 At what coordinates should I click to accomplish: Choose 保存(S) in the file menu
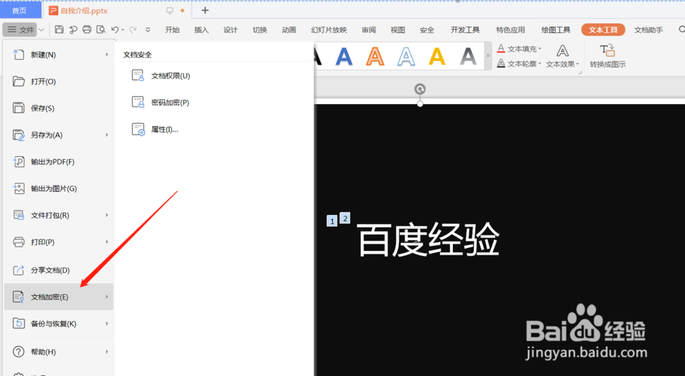[x=59, y=108]
